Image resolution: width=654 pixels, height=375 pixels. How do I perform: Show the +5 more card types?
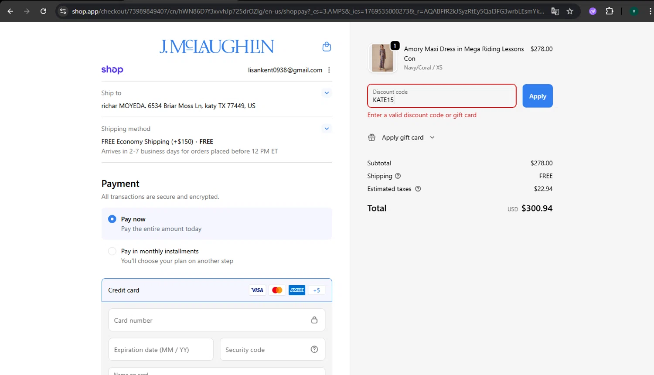317,290
